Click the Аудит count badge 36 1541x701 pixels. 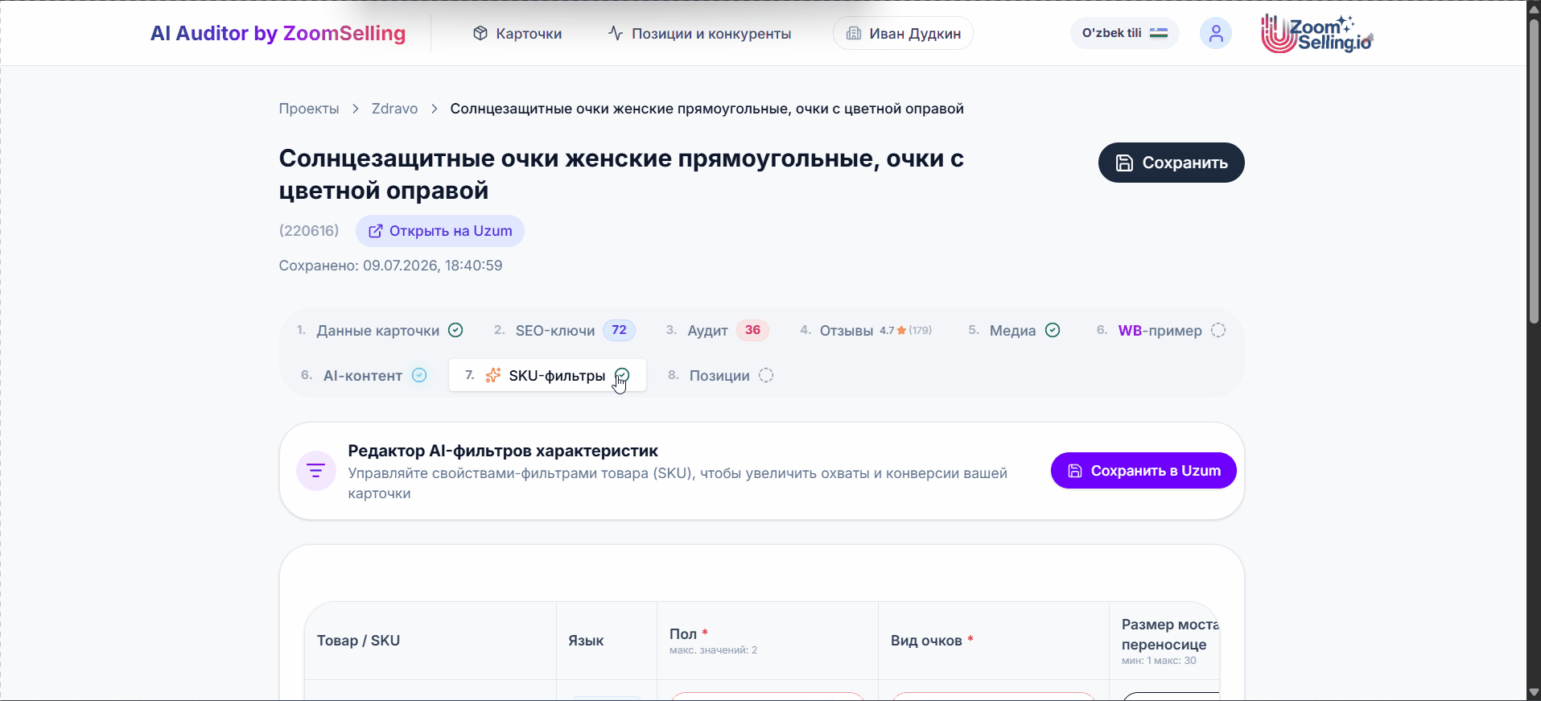click(x=752, y=330)
